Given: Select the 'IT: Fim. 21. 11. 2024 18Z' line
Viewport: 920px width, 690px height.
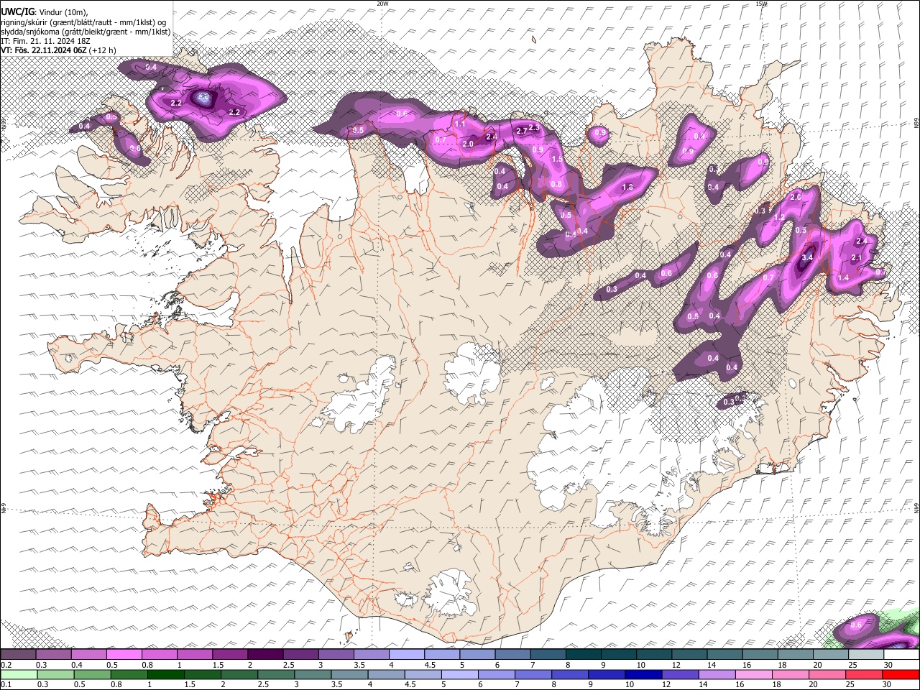Looking at the screenshot, I should pos(45,41).
